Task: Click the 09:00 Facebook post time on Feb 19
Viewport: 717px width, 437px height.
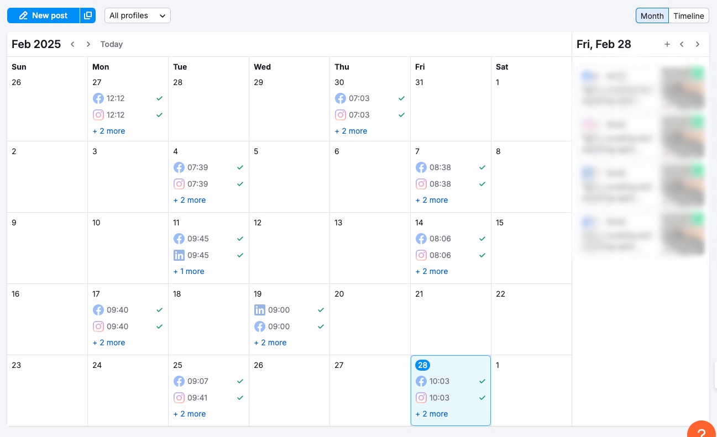Action: pos(279,327)
